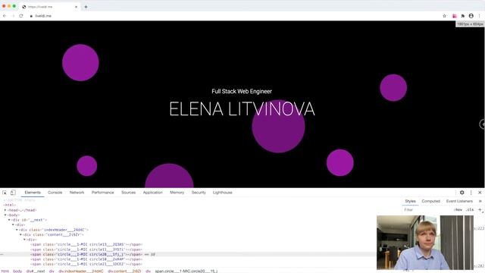Activate the DevTools inspect element picker
Image resolution: width=485 pixels, height=273 pixels.
click(x=5, y=193)
